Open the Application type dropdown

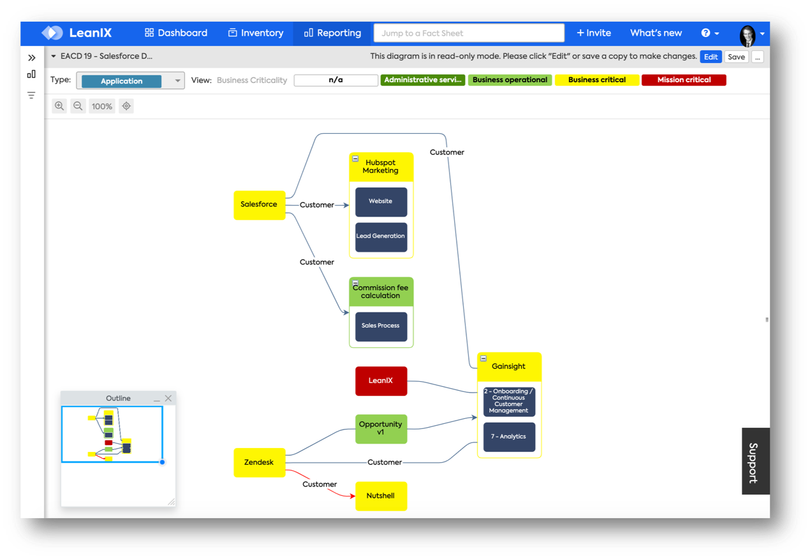pyautogui.click(x=177, y=80)
